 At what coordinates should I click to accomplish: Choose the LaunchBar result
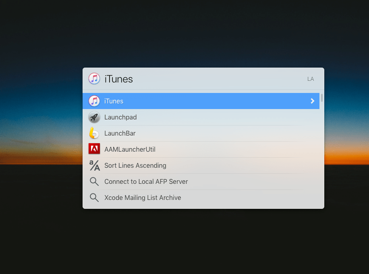[x=201, y=133]
